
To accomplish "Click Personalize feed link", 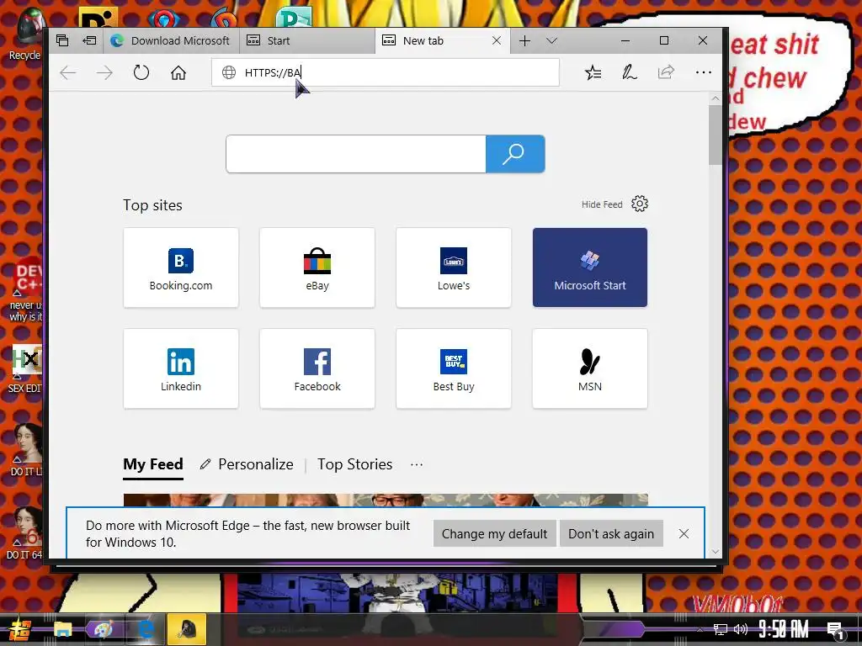I will [247, 464].
